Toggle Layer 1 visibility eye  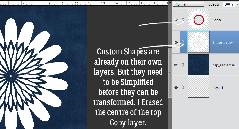click(x=176, y=87)
